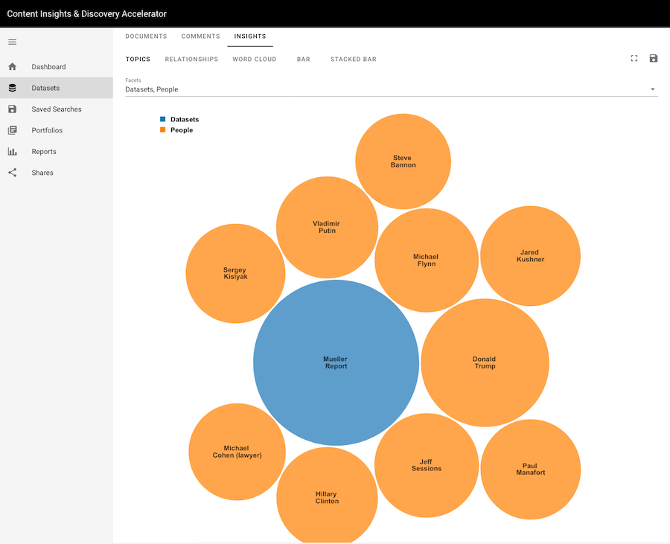Click the Portfolios library icon
This screenshot has height=544, width=670.
point(12,130)
